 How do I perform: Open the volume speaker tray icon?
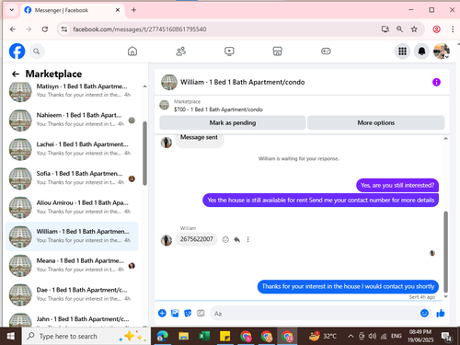click(373, 337)
